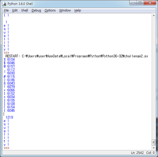Click the scrollbar up arrow

tap(154, 16)
